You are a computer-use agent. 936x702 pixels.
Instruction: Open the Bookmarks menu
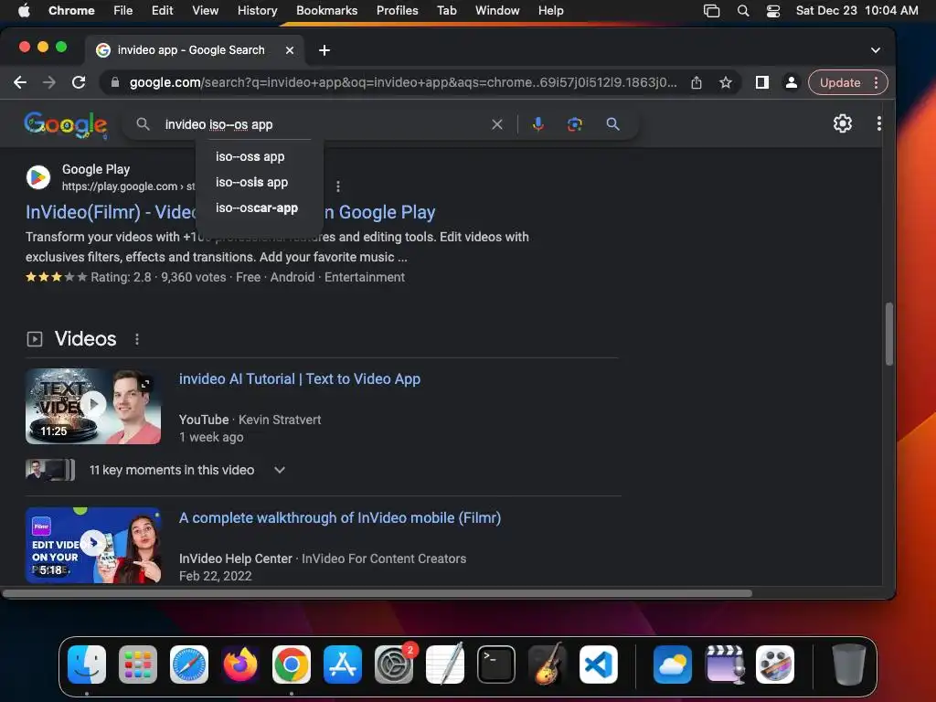(326, 10)
